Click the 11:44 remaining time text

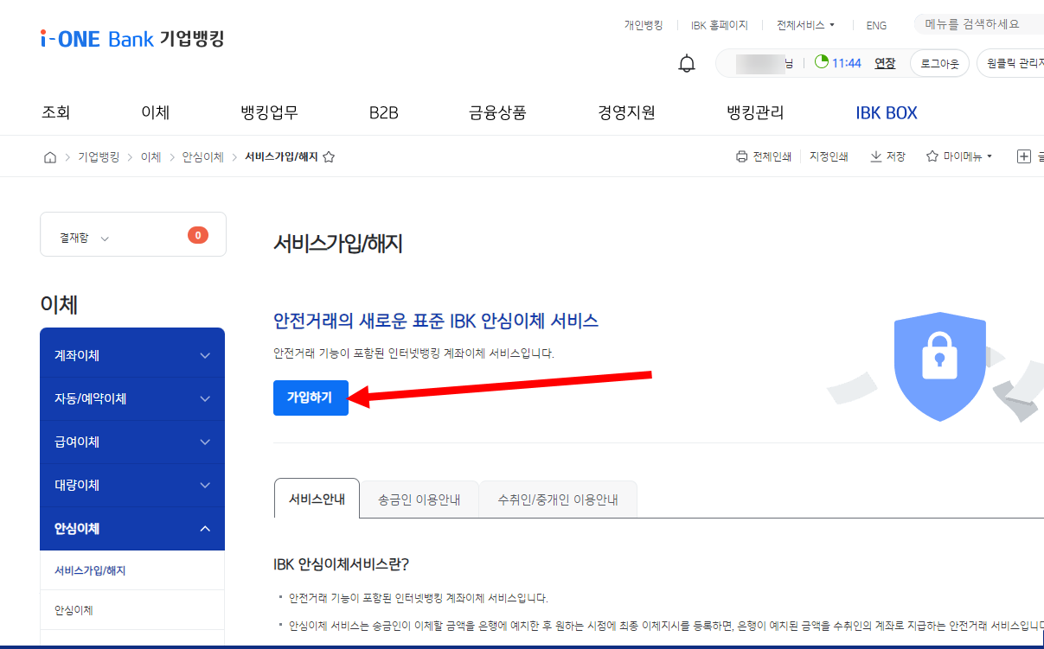847,63
